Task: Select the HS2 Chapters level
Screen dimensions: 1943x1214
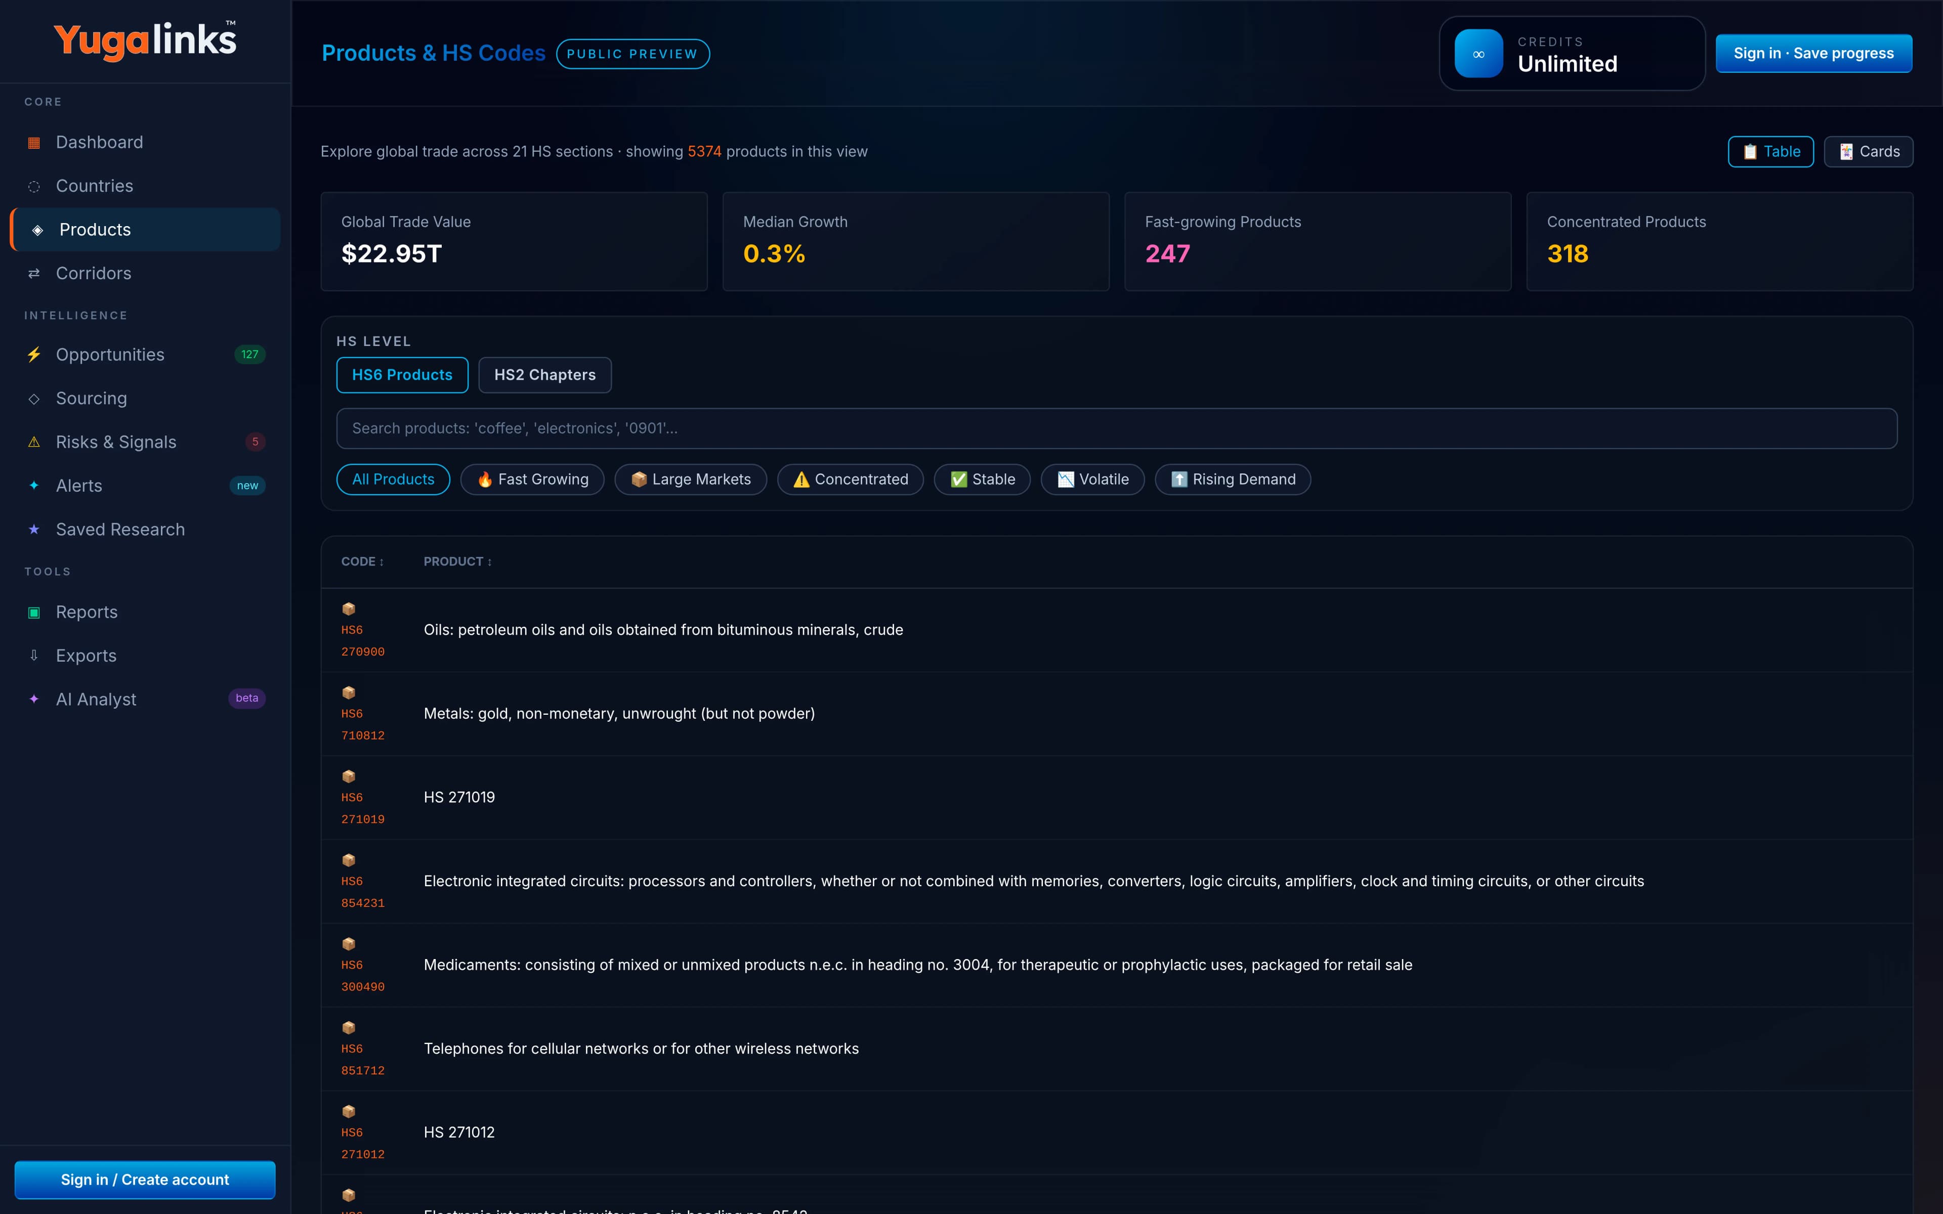Action: pyautogui.click(x=545, y=375)
